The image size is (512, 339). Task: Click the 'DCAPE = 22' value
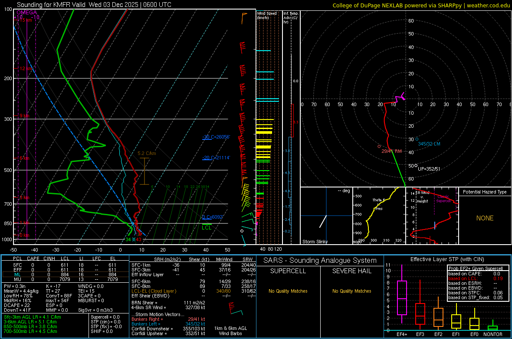17,305
